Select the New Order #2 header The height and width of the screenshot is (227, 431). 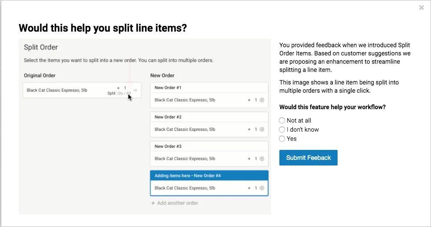click(209, 117)
